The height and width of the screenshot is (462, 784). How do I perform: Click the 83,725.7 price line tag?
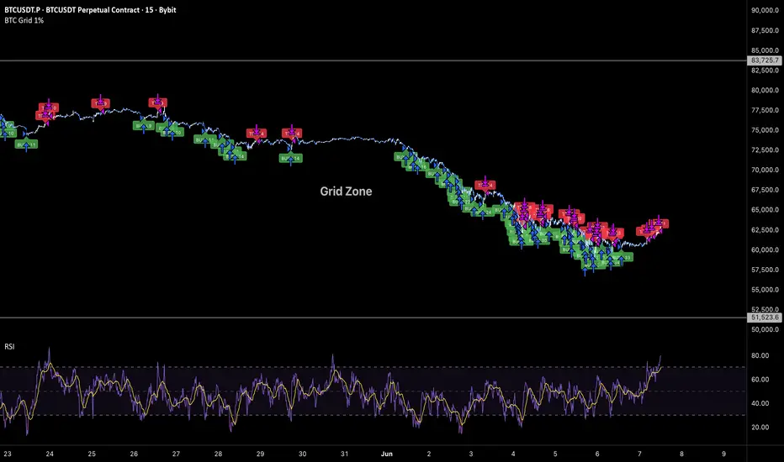764,60
